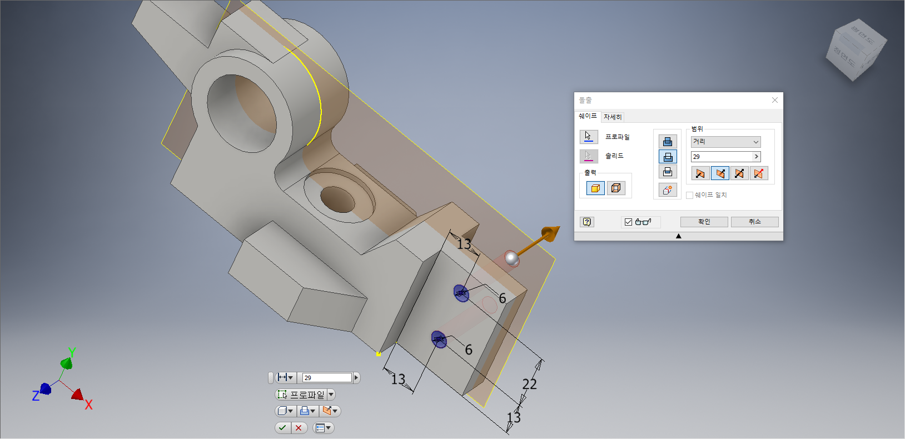Click green check OK on mini-toolbar

[x=283, y=427]
